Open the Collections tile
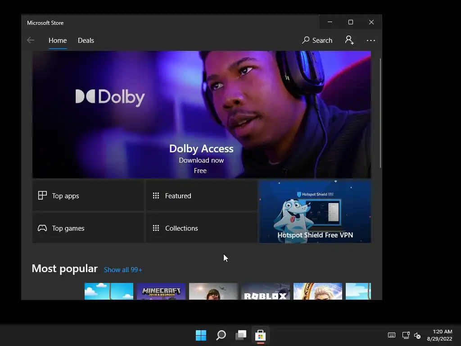 [201, 228]
